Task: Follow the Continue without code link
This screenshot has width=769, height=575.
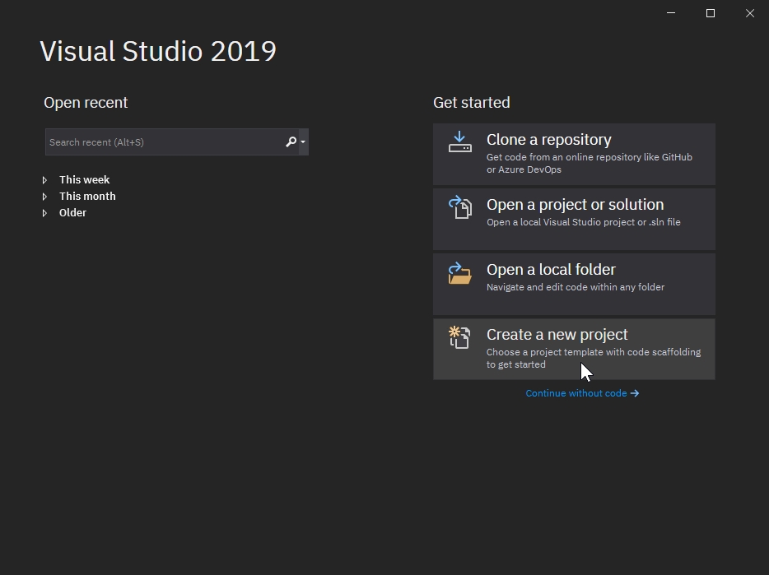Action: point(582,393)
